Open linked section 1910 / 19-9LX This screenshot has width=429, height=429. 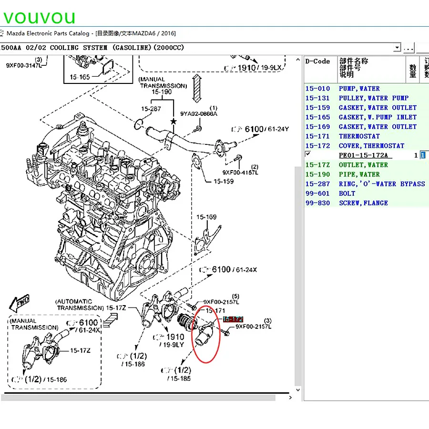click(x=253, y=68)
